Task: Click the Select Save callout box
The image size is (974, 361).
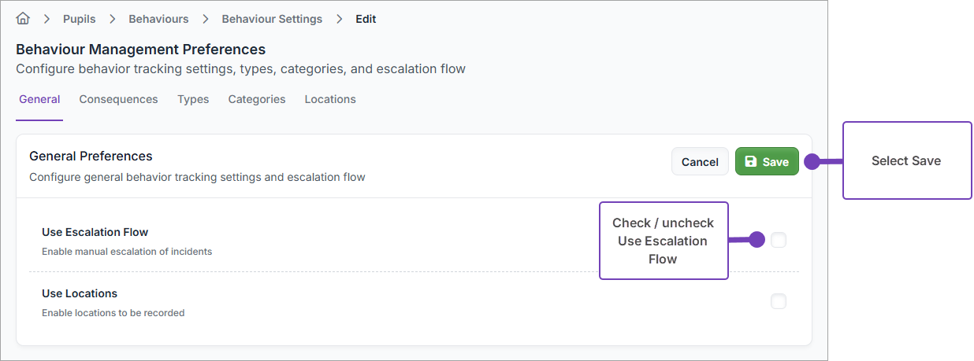Action: pos(907,160)
